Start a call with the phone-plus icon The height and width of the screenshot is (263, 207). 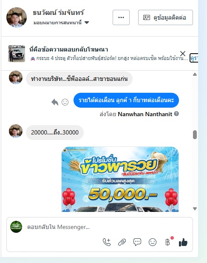(107, 242)
